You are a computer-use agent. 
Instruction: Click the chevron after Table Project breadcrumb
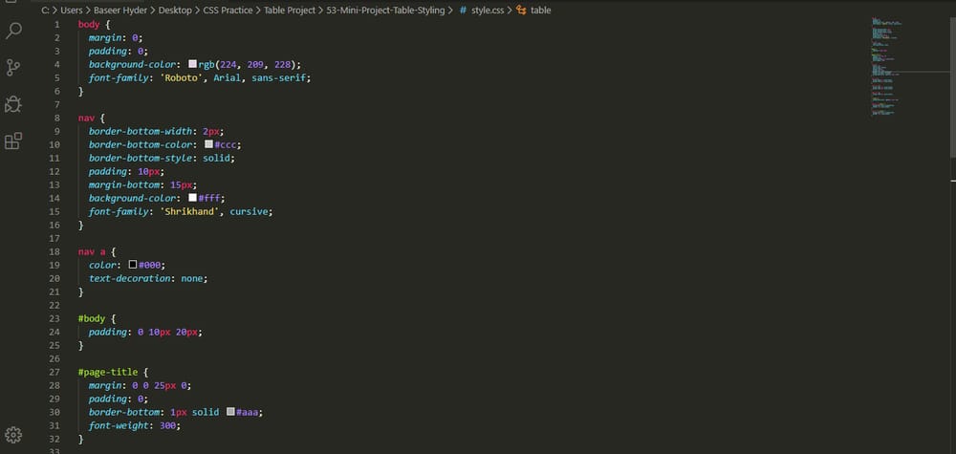click(x=321, y=11)
